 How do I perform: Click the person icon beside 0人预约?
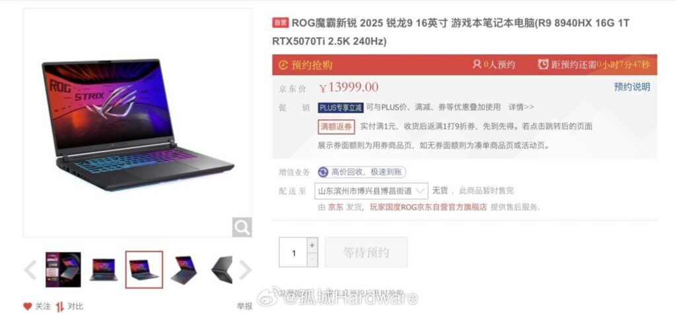pos(477,64)
